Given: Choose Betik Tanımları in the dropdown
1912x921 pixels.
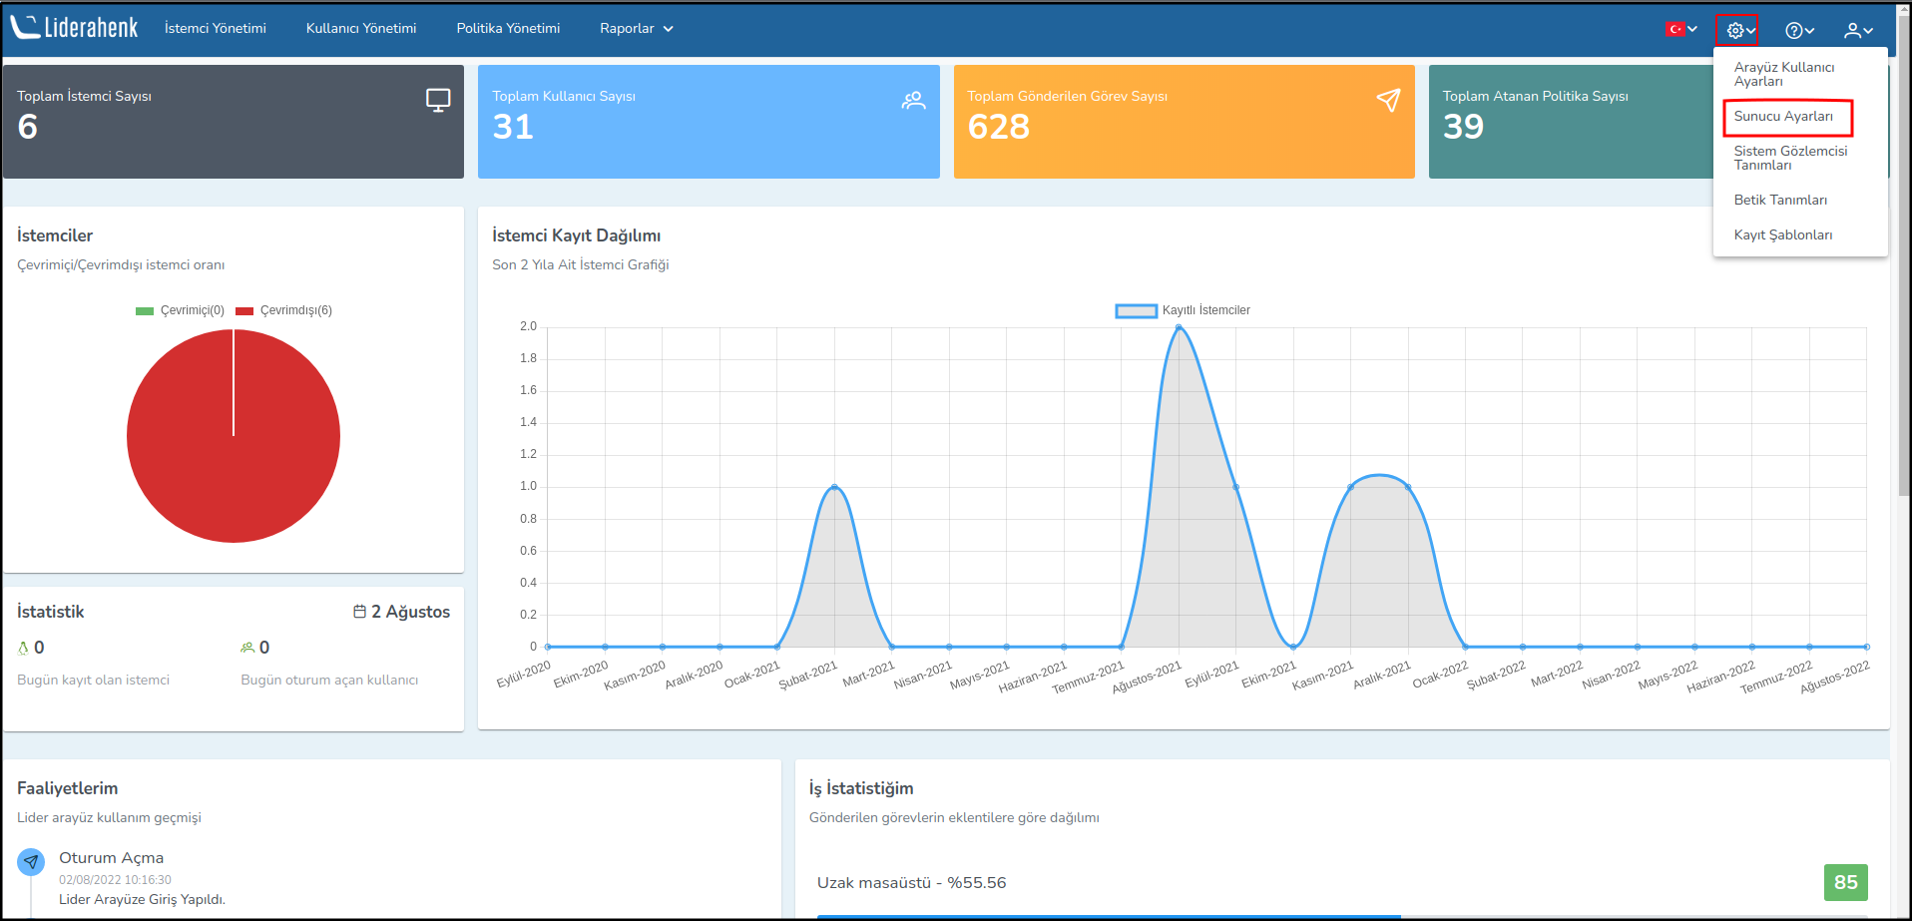Looking at the screenshot, I should pos(1780,201).
